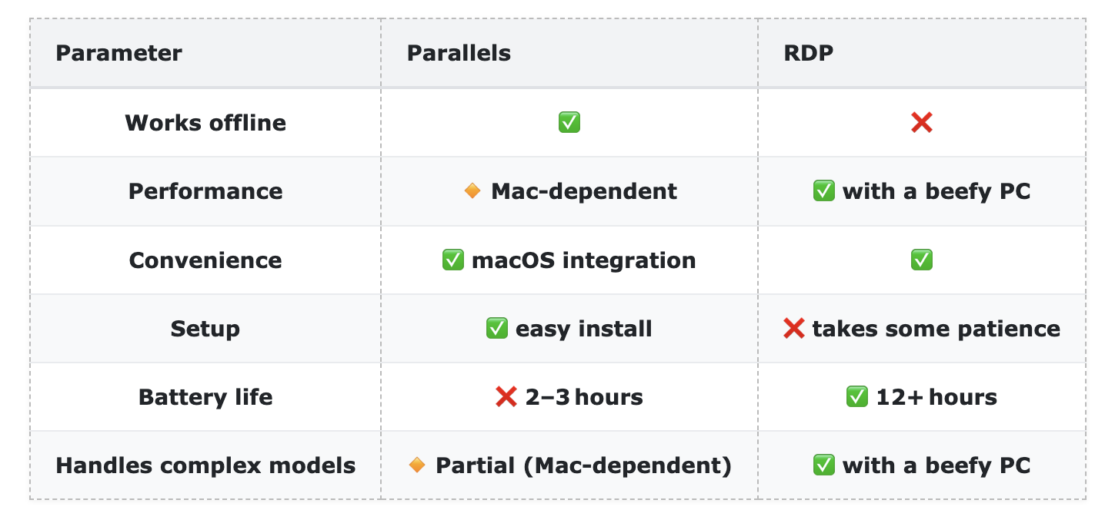Click the orange diamond beside Partial (Mac-dependent)

pyautogui.click(x=417, y=465)
